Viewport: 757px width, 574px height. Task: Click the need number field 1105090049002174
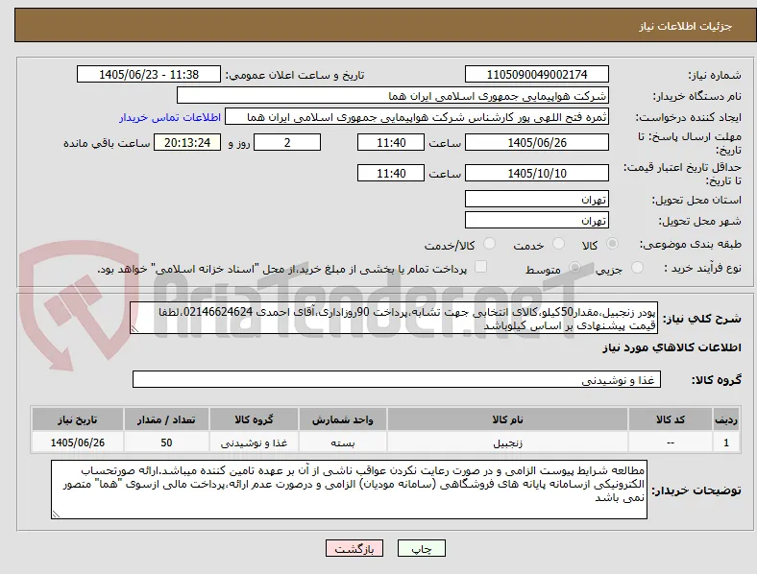pyautogui.click(x=537, y=74)
